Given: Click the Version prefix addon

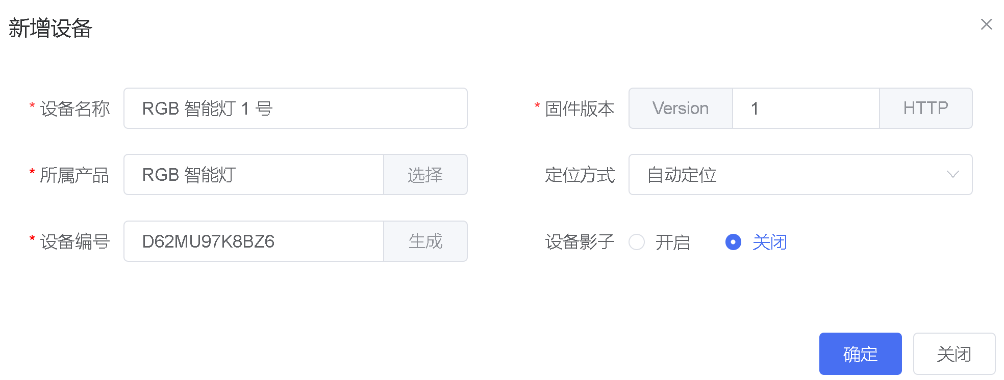Looking at the screenshot, I should coord(681,108).
